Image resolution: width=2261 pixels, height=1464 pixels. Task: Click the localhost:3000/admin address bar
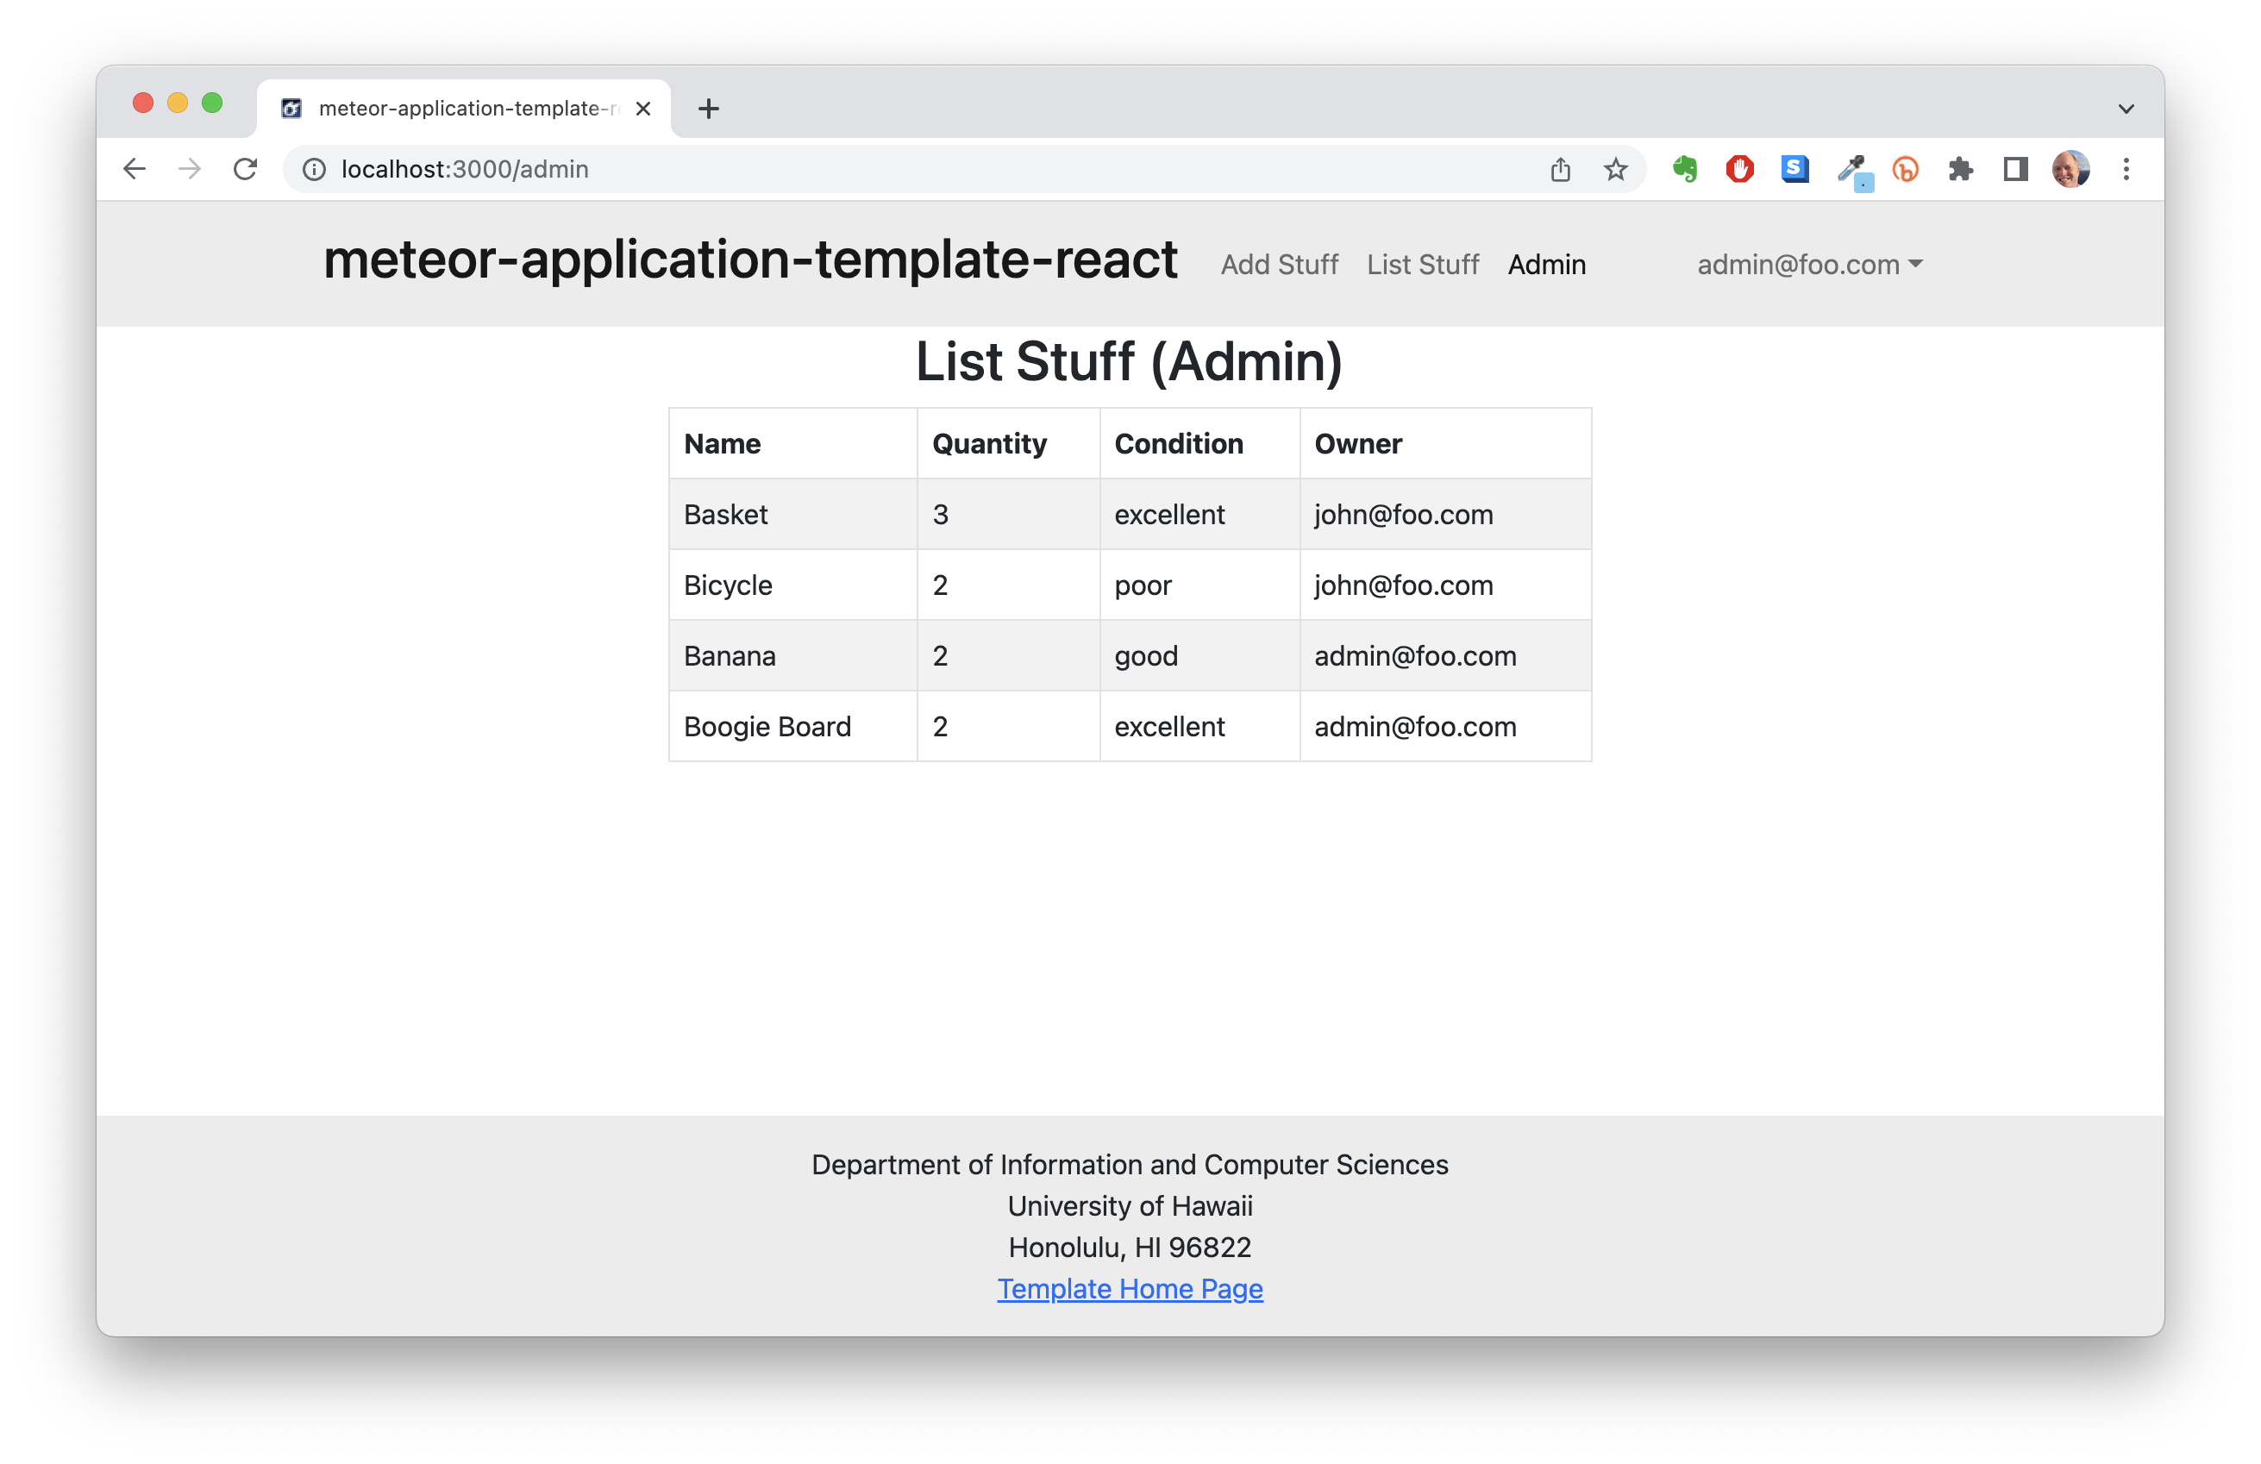pos(855,169)
